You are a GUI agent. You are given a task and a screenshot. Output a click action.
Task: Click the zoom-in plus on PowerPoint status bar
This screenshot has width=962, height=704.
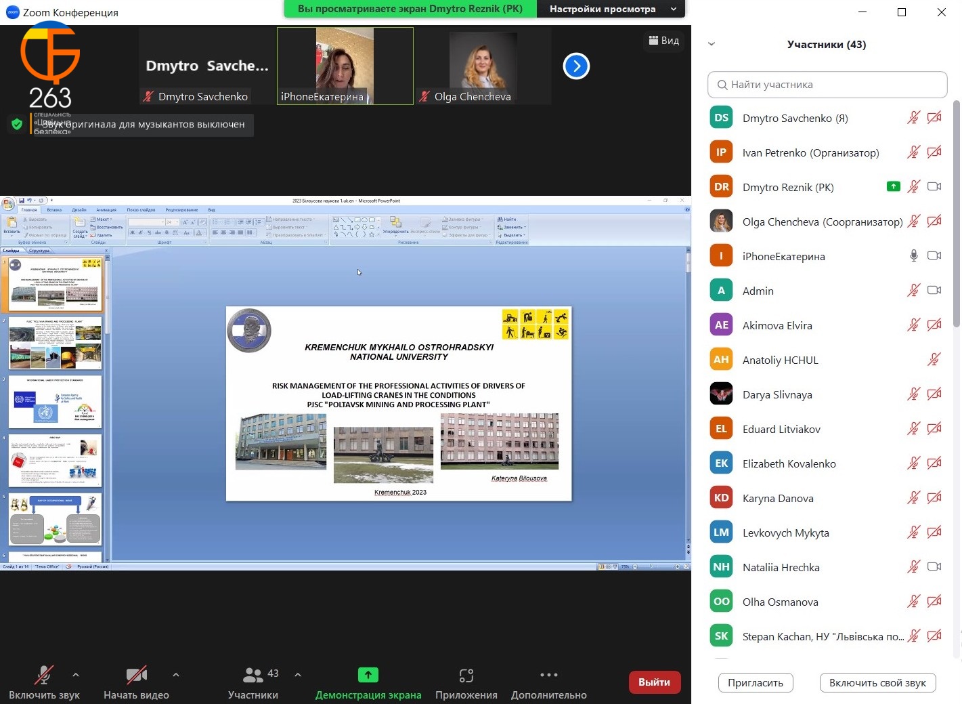pyautogui.click(x=677, y=566)
